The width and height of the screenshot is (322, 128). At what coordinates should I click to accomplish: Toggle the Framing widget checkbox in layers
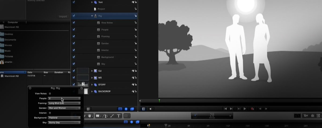(74, 36)
